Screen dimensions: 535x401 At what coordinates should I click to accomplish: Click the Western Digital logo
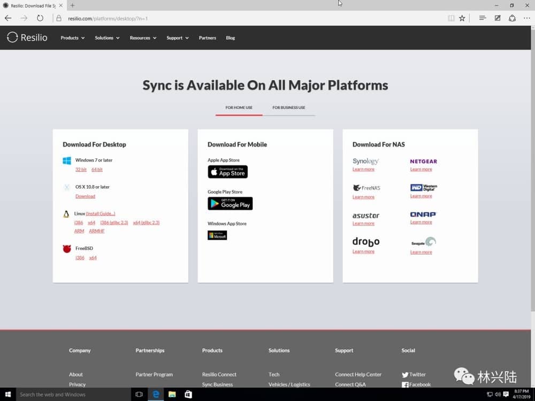pos(423,188)
